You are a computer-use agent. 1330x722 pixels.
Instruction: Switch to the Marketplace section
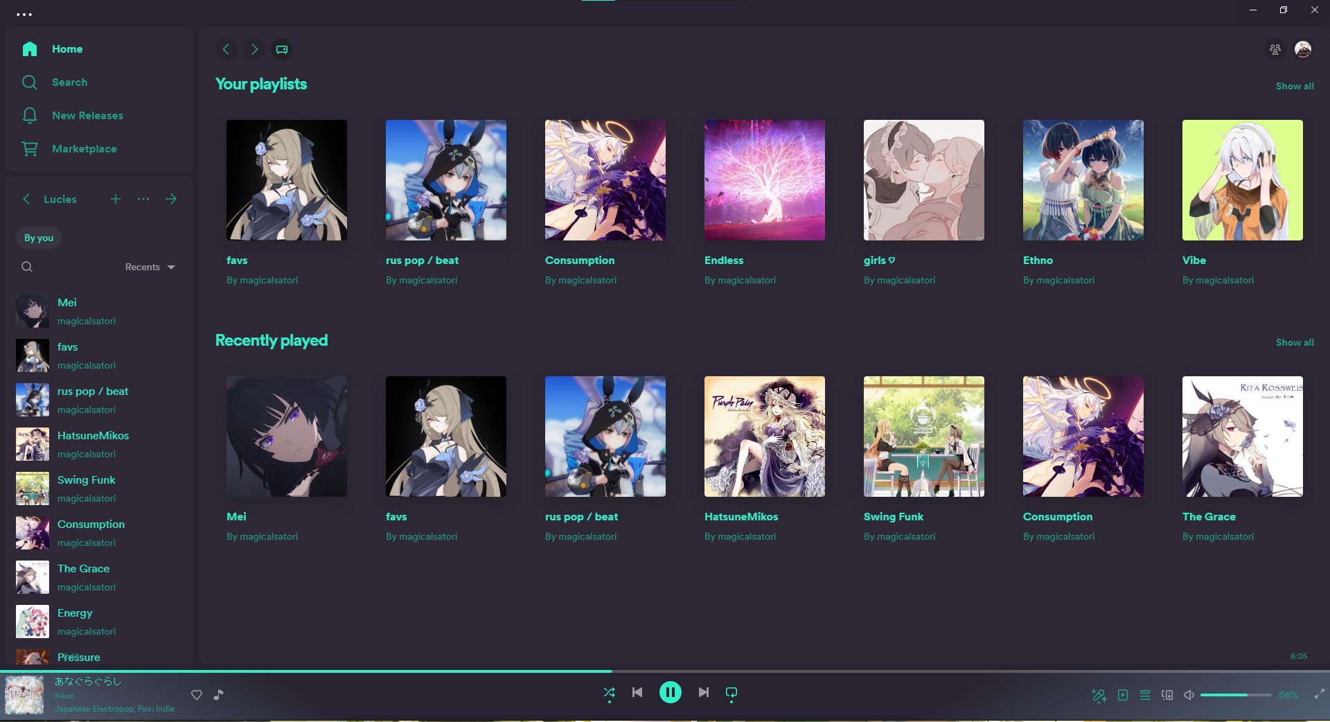(x=84, y=148)
